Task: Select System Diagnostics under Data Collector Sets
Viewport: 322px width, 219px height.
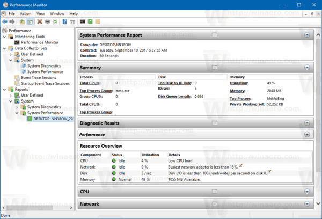Action: pos(44,65)
